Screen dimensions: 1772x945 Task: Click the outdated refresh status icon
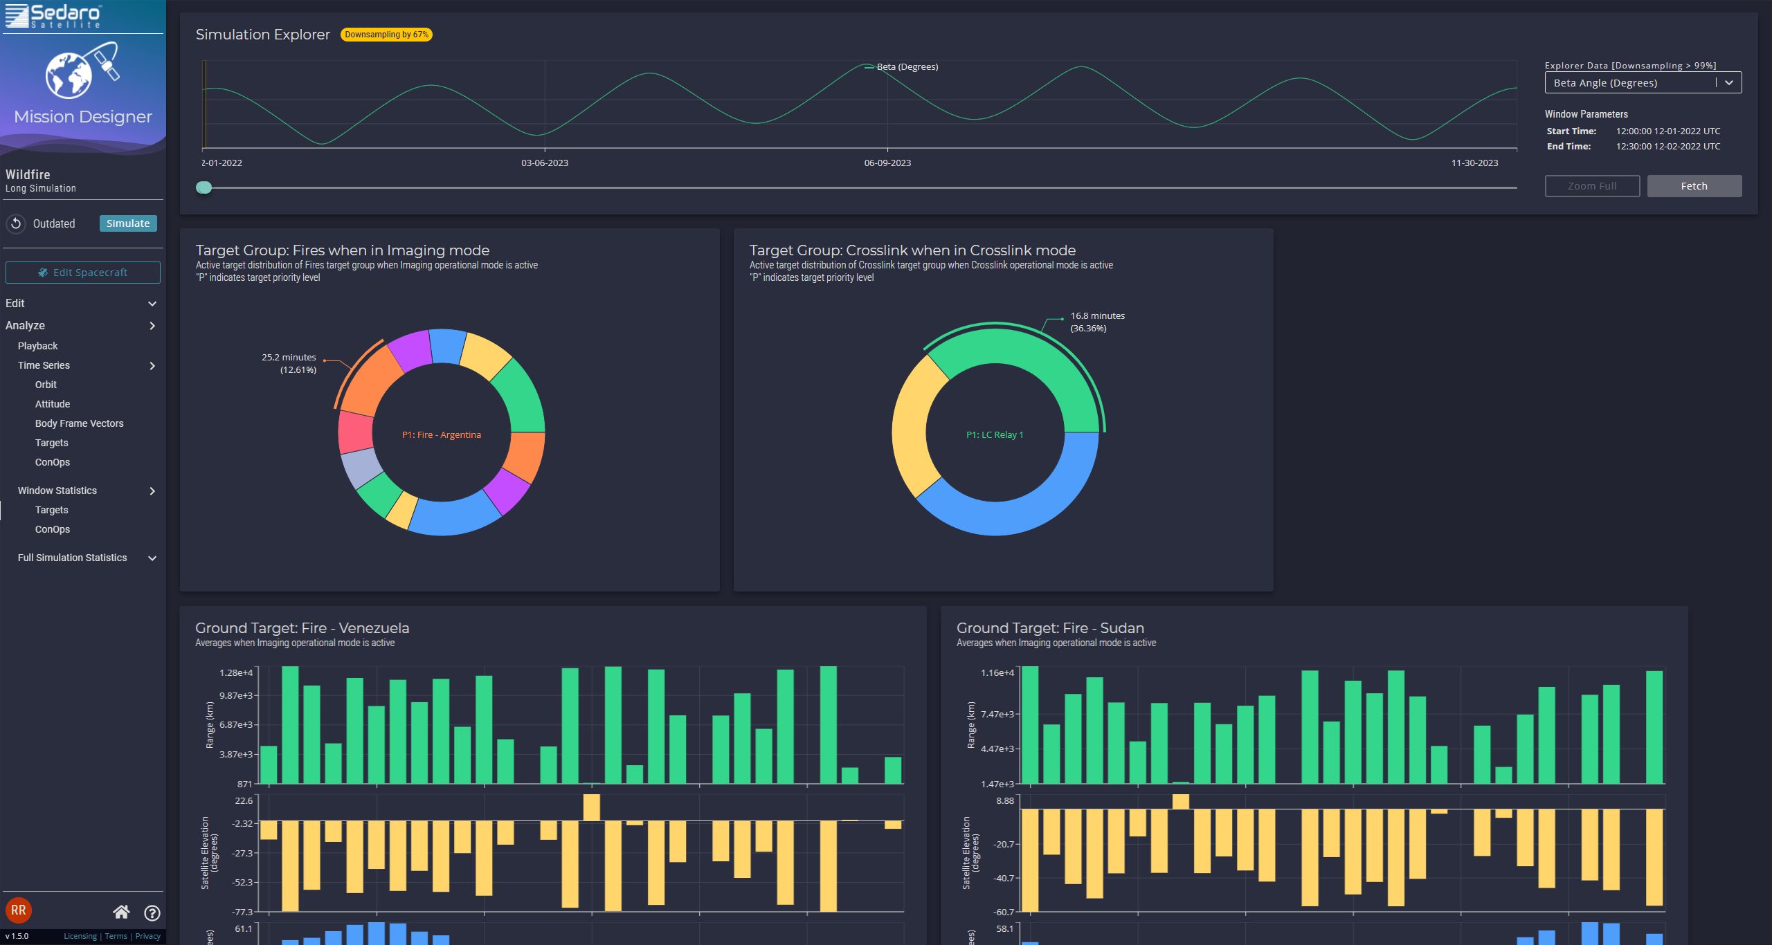pyautogui.click(x=15, y=223)
